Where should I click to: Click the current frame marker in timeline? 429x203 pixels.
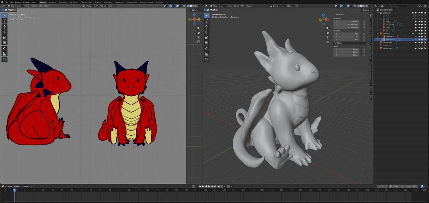(15, 190)
